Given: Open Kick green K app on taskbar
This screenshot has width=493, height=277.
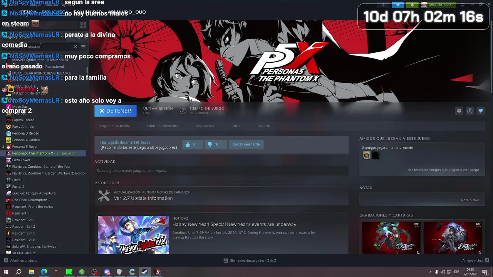Looking at the screenshot, I should click(x=69, y=272).
